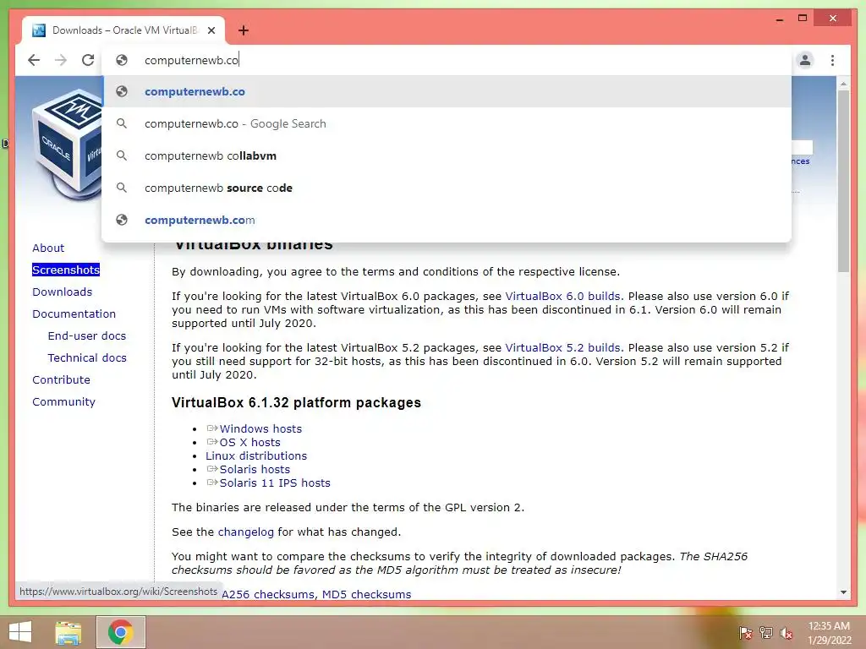
Task: Click the Windows hosts external link arrow icon
Action: pyautogui.click(x=212, y=428)
